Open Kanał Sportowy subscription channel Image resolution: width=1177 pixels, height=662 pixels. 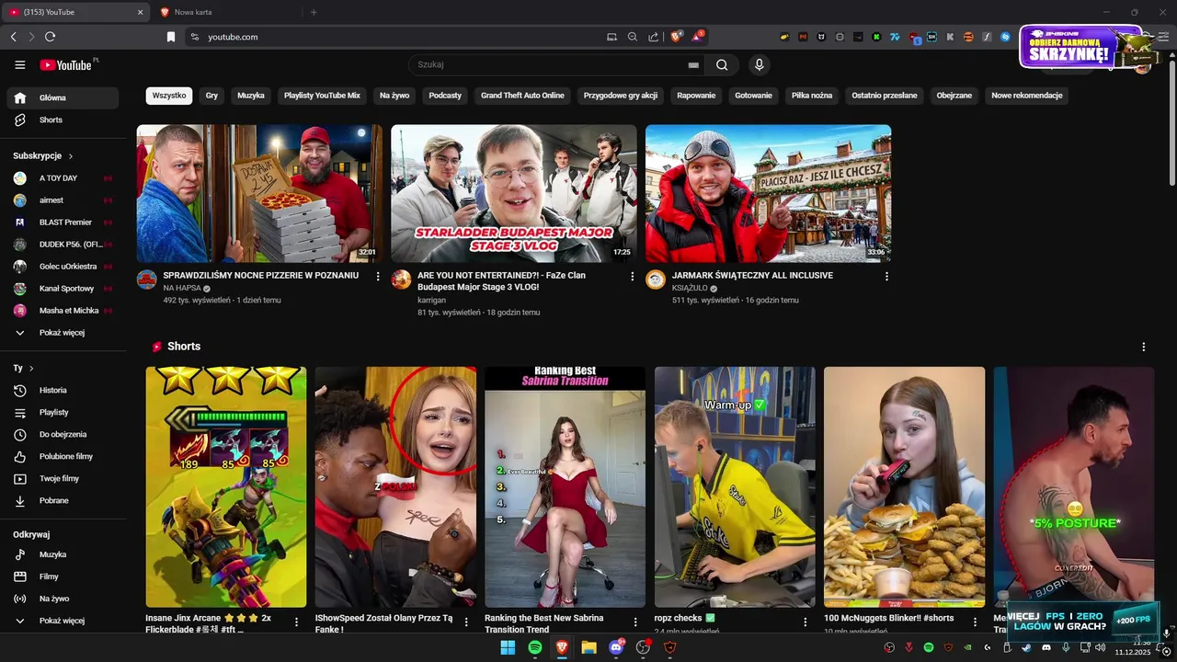[63, 288]
